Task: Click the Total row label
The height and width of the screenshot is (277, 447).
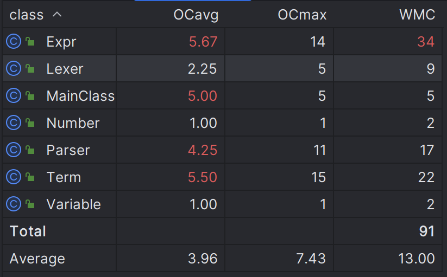Action: [28, 231]
